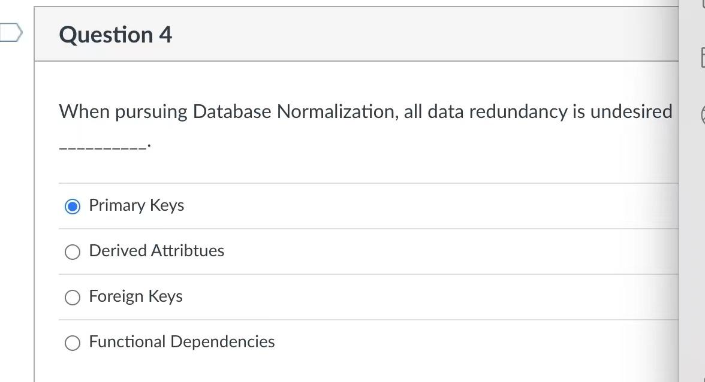The width and height of the screenshot is (705, 382).
Task: Select the Primary Keys radio button
Action: click(73, 206)
